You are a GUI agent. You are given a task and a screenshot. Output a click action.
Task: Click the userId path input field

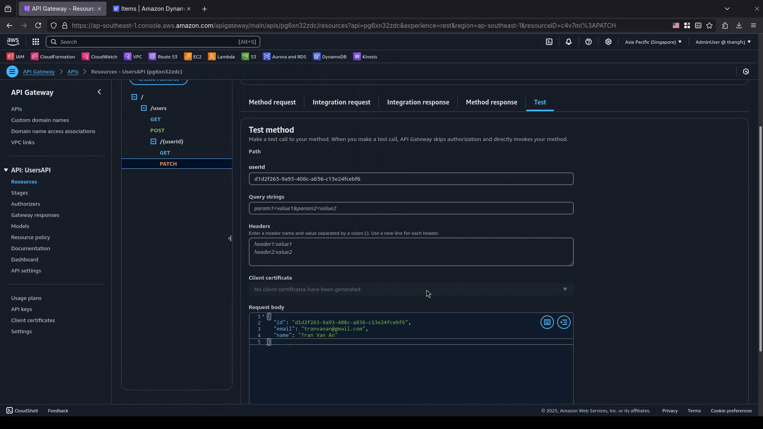pos(411,179)
